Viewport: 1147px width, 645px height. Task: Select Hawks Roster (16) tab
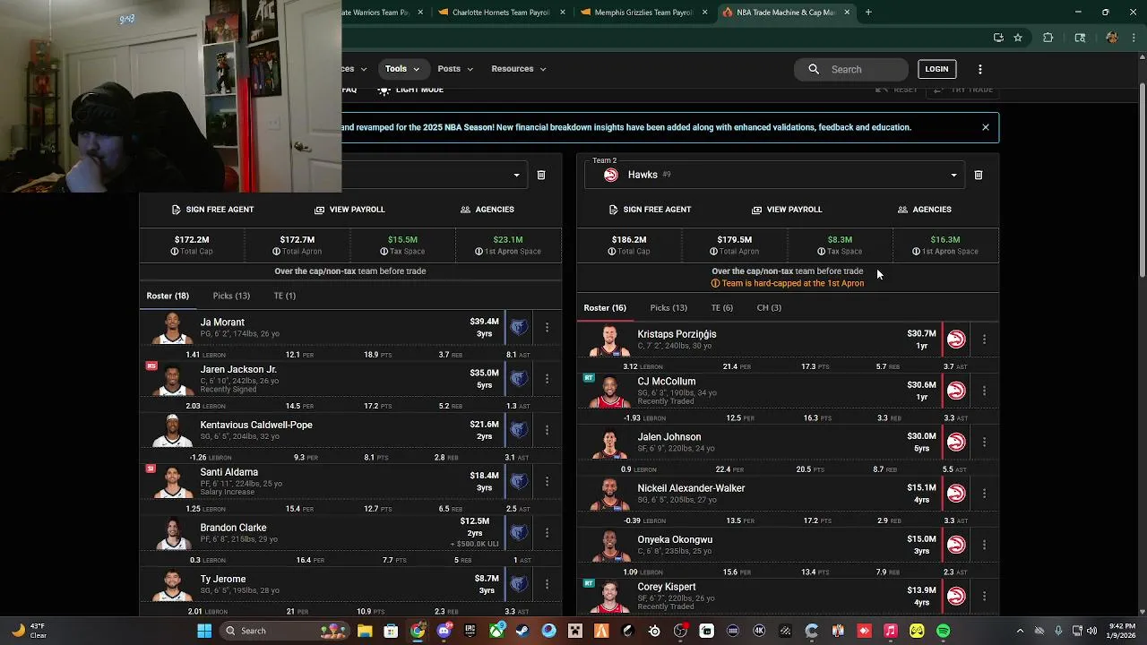605,308
